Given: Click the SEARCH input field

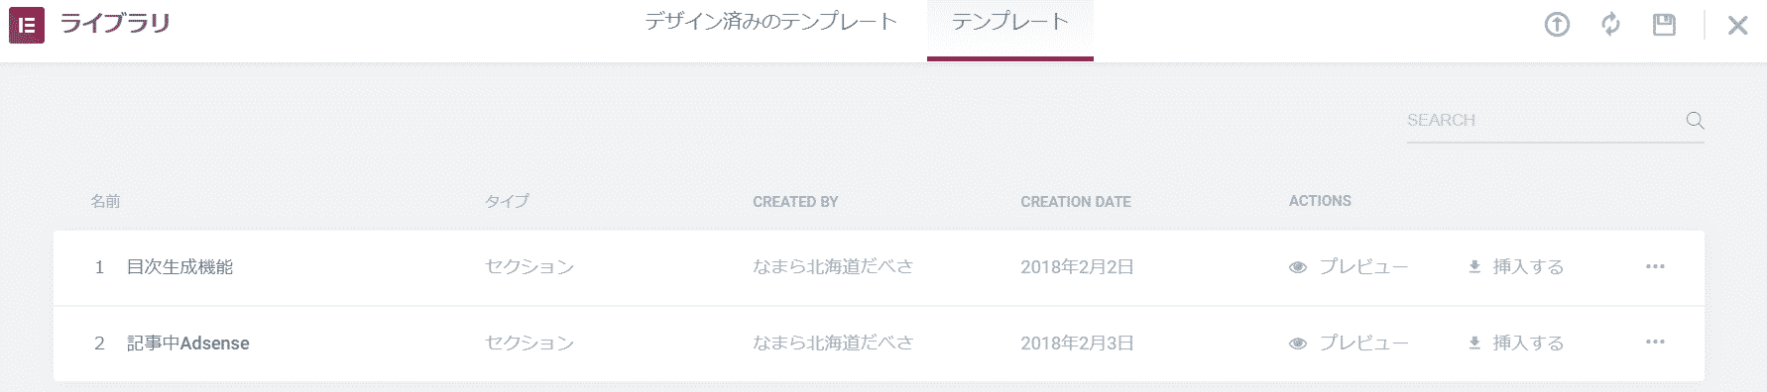Looking at the screenshot, I should 1544,121.
